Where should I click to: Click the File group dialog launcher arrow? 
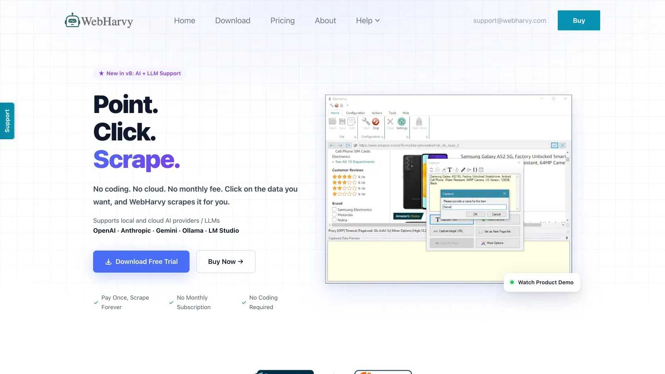(355, 137)
